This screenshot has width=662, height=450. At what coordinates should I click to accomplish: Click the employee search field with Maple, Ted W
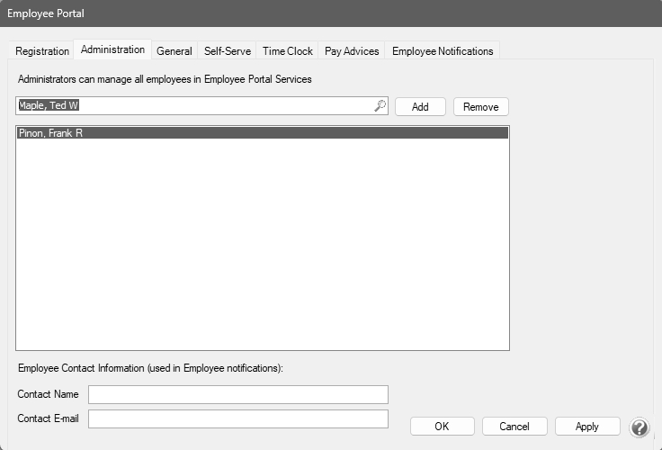(193, 106)
